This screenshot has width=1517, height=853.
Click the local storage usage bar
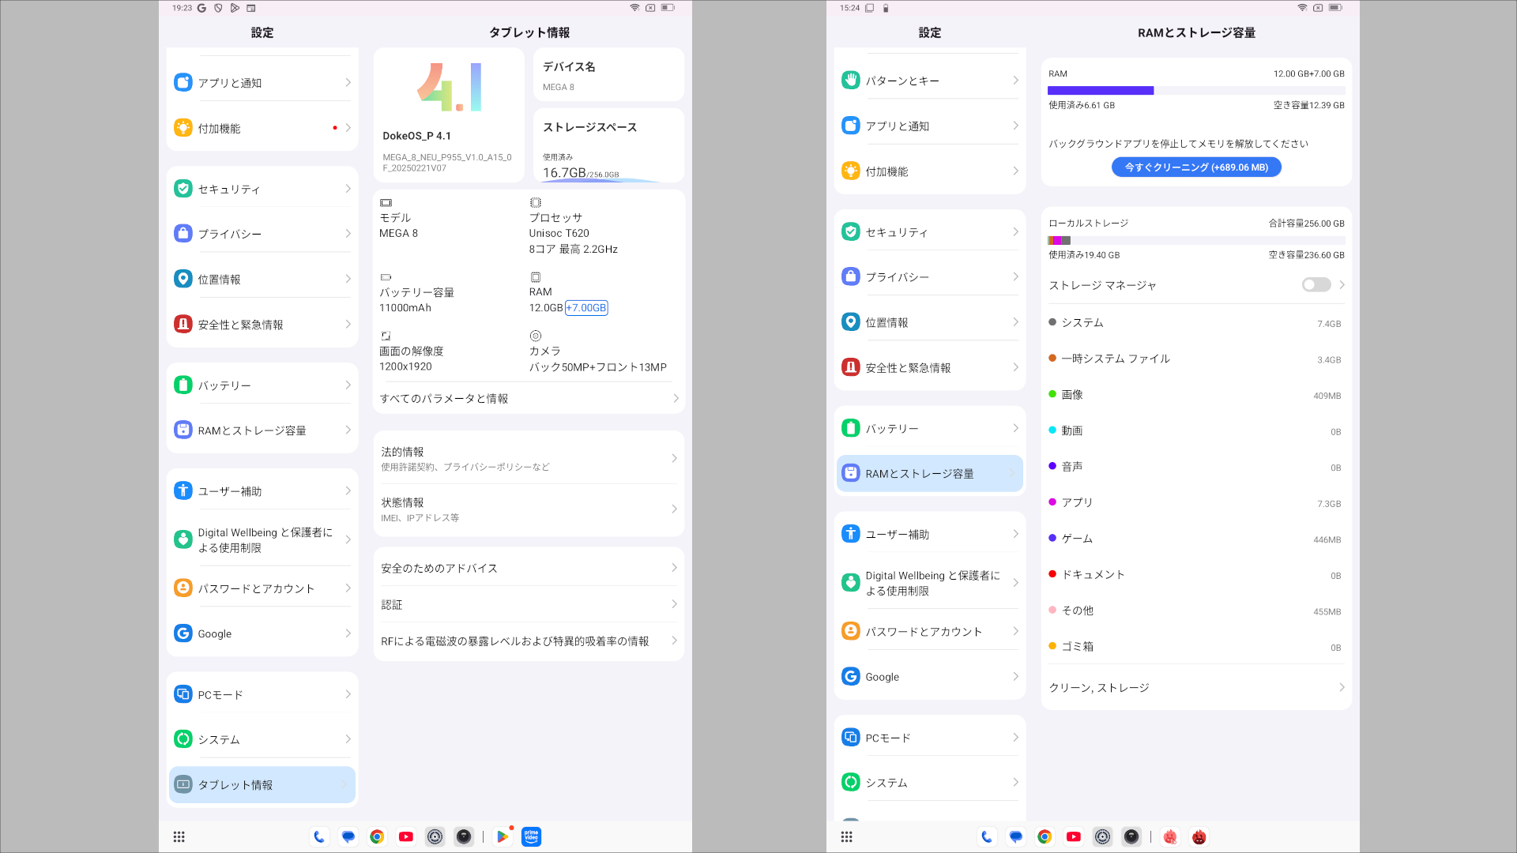[x=1195, y=240]
